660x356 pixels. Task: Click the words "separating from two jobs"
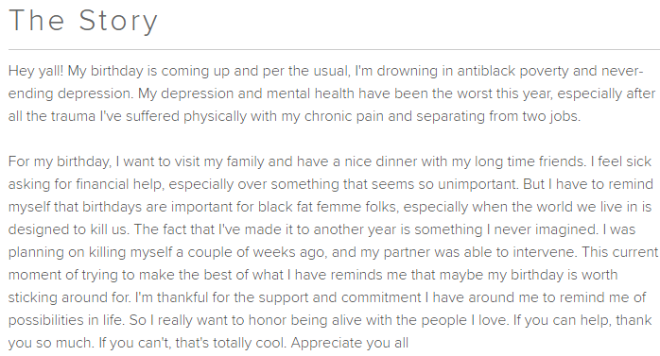coord(497,116)
